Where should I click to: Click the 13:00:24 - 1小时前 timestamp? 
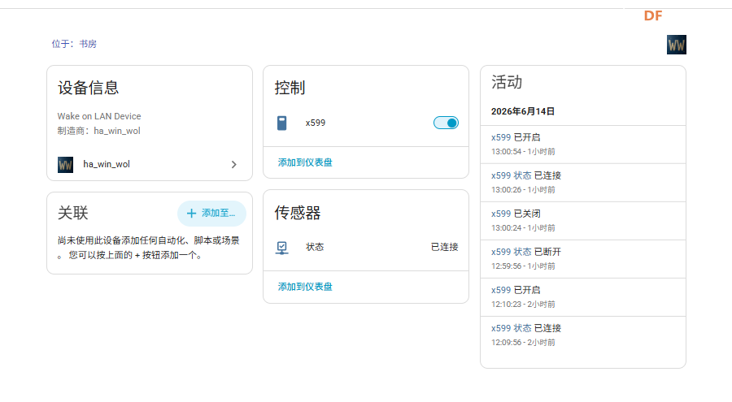pyautogui.click(x=523, y=228)
